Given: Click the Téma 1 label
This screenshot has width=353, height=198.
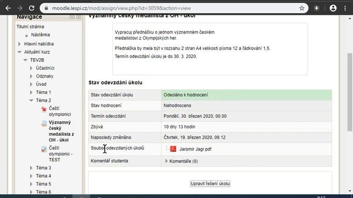Looking at the screenshot, I should pos(44,92).
